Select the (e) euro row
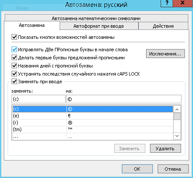 (93, 116)
